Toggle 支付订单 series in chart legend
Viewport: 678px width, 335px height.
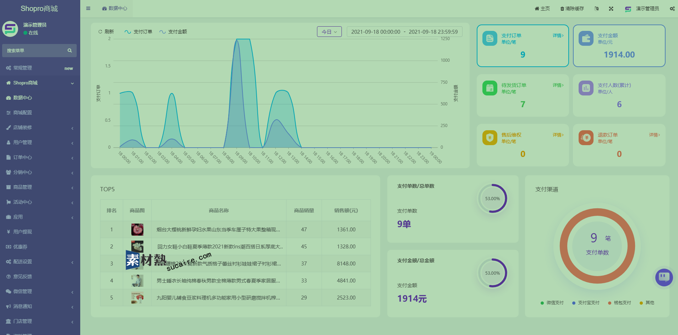pos(138,32)
